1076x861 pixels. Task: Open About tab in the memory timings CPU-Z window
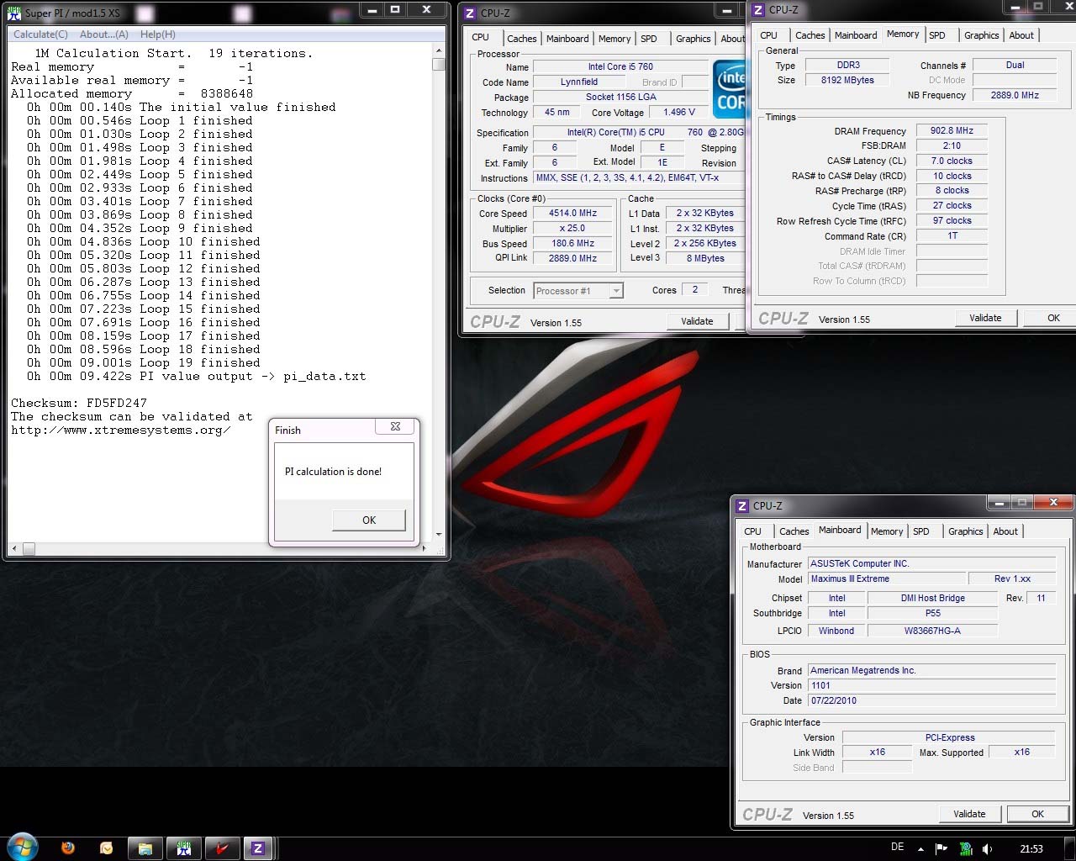coord(1021,35)
